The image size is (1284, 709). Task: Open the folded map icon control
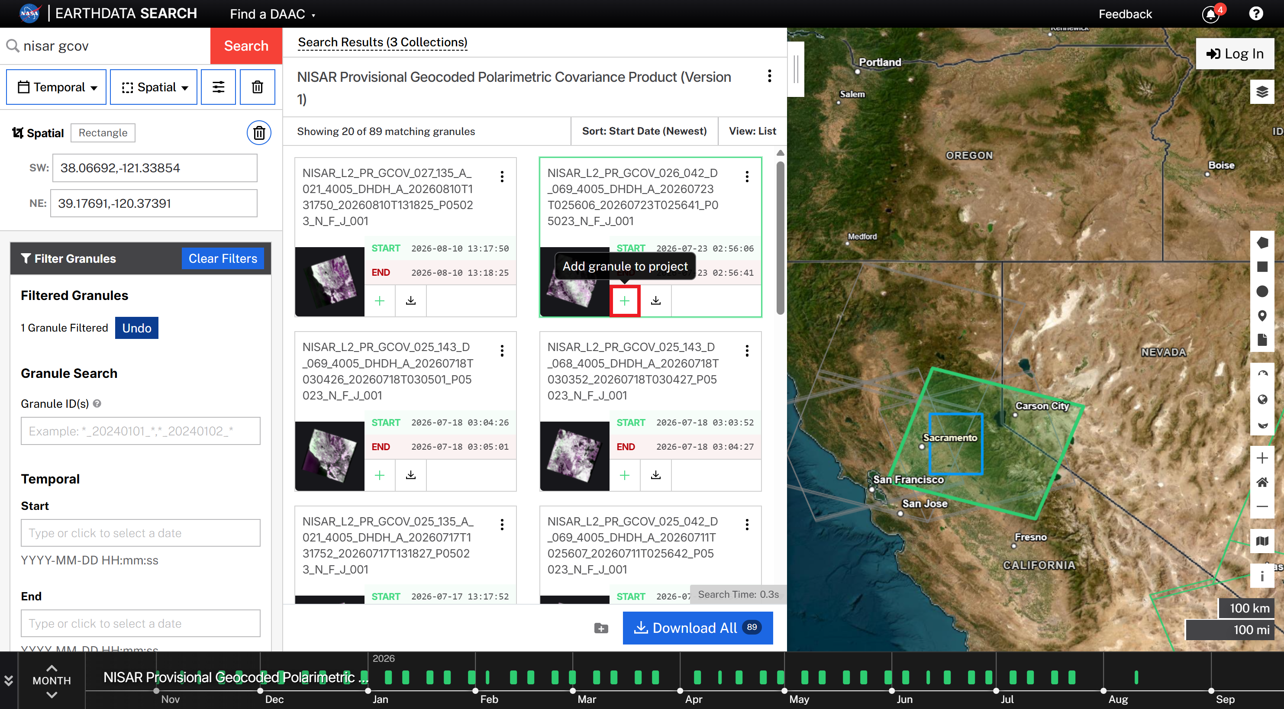[1262, 541]
